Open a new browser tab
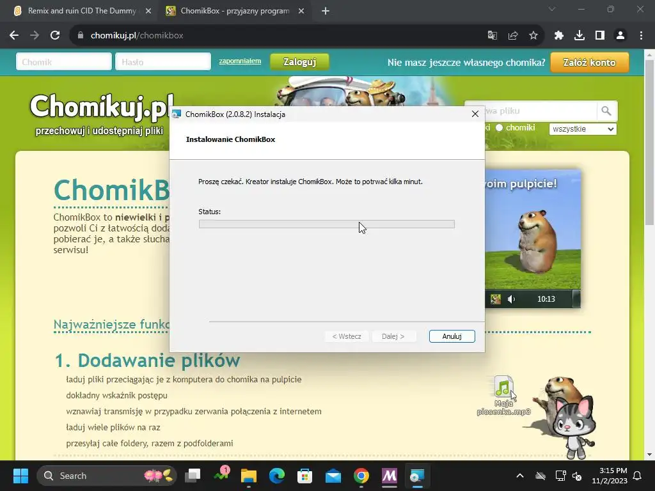The width and height of the screenshot is (655, 491). coord(326,12)
